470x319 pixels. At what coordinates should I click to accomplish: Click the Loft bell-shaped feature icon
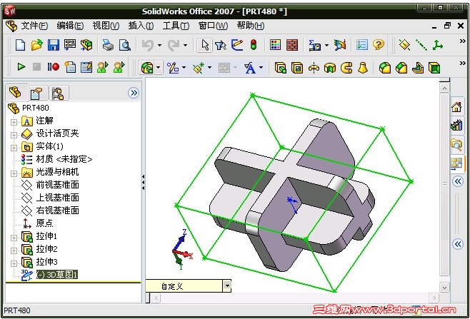tap(363, 68)
